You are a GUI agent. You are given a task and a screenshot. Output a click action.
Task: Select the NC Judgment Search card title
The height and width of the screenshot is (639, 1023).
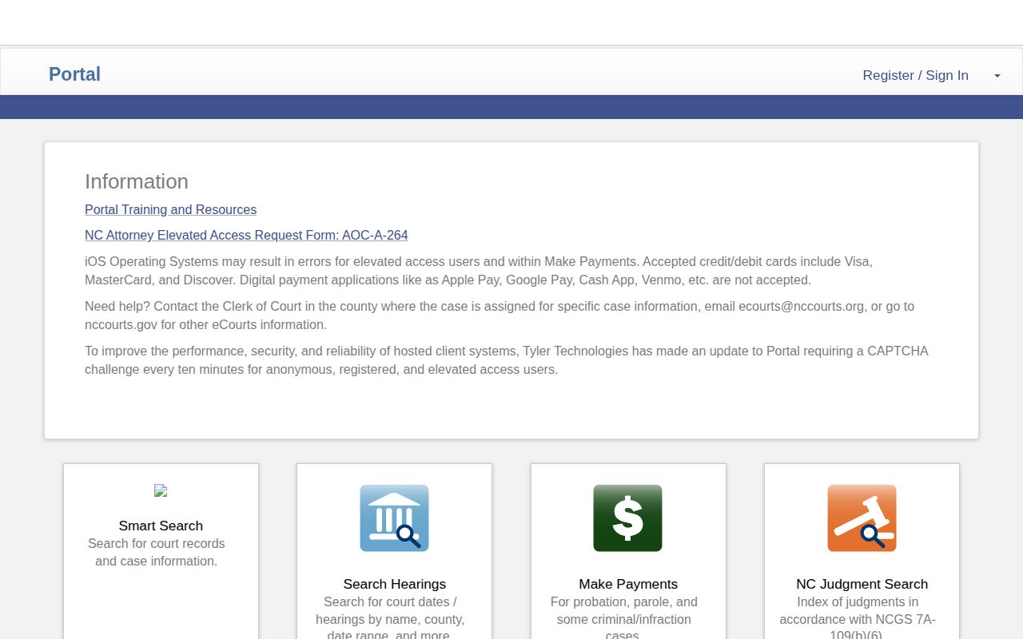(x=862, y=584)
